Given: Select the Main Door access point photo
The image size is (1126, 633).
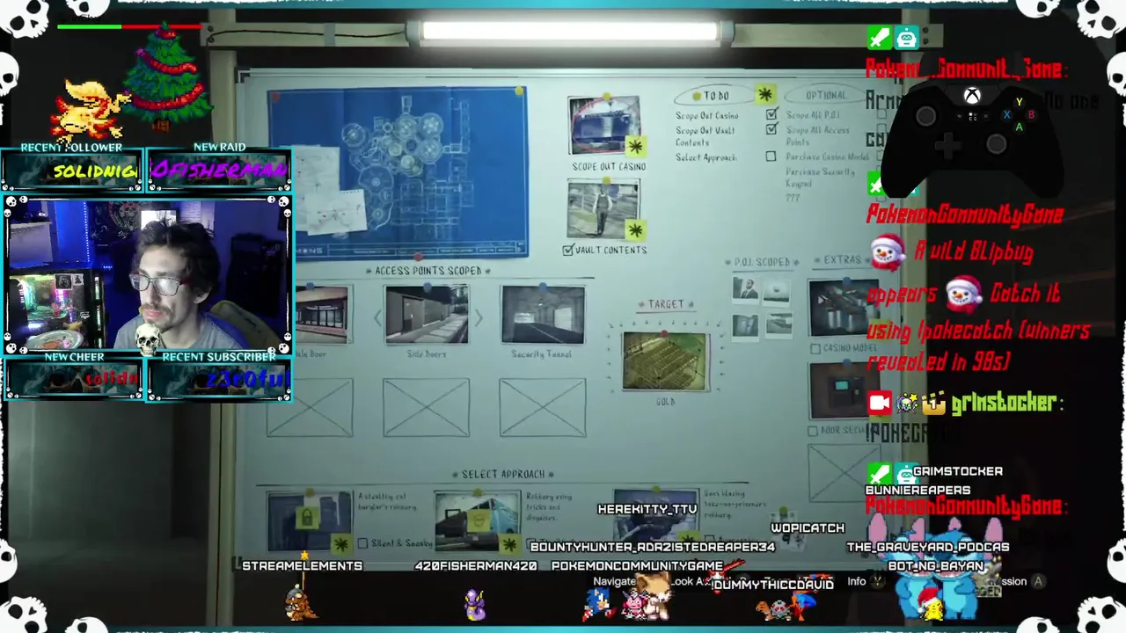Looking at the screenshot, I should coord(322,315).
